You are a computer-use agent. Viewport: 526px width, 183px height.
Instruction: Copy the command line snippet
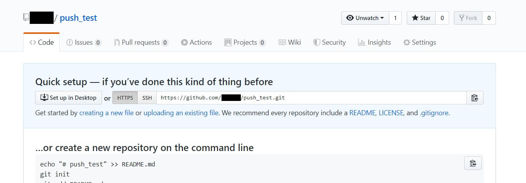[473, 163]
